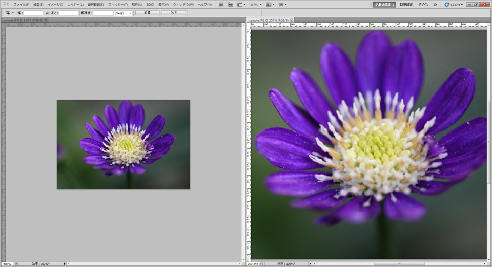
Task: Click the status icon beside the 100% zoom field
Action: [x=16, y=264]
